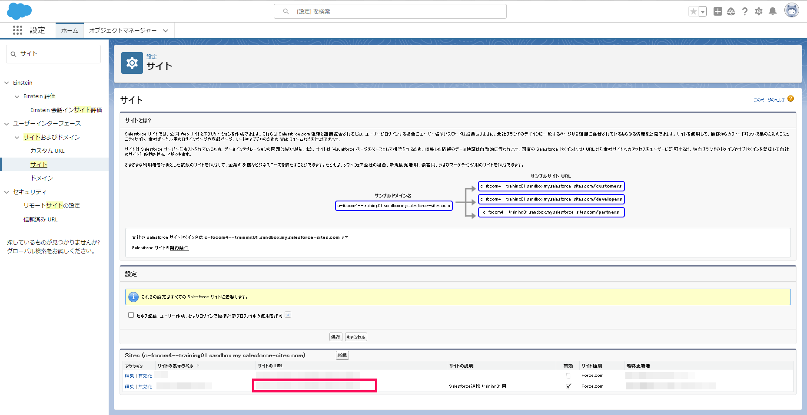Open the App Launcher grid icon

(17, 30)
